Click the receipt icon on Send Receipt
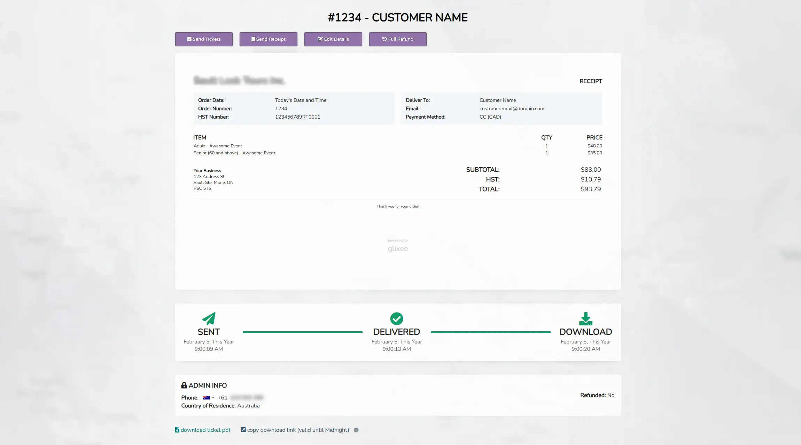The height and width of the screenshot is (445, 801). coord(253,39)
